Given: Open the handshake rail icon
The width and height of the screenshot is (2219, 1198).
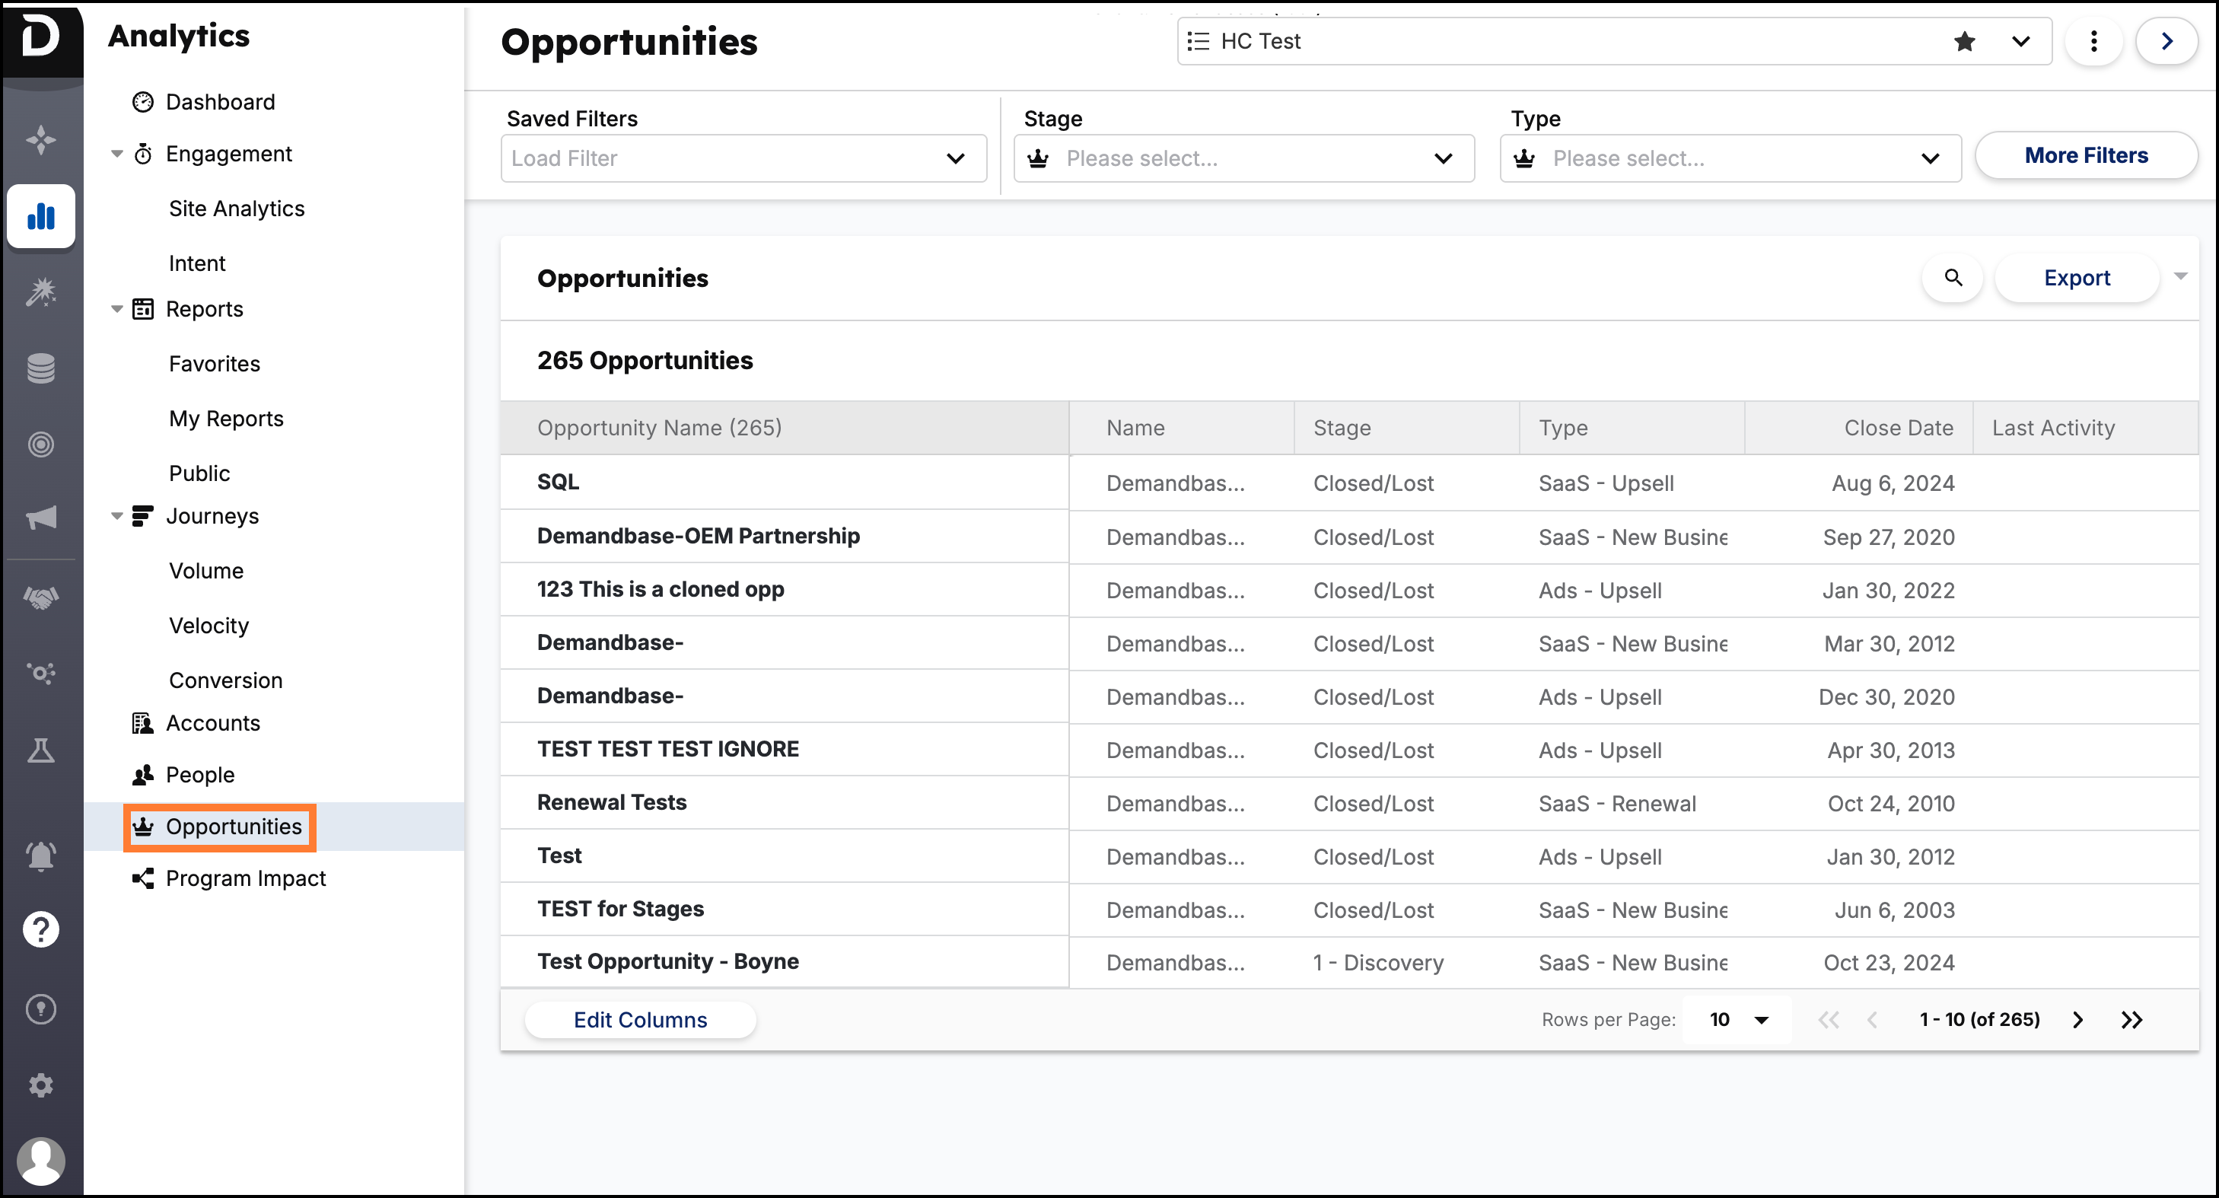Looking at the screenshot, I should point(40,597).
